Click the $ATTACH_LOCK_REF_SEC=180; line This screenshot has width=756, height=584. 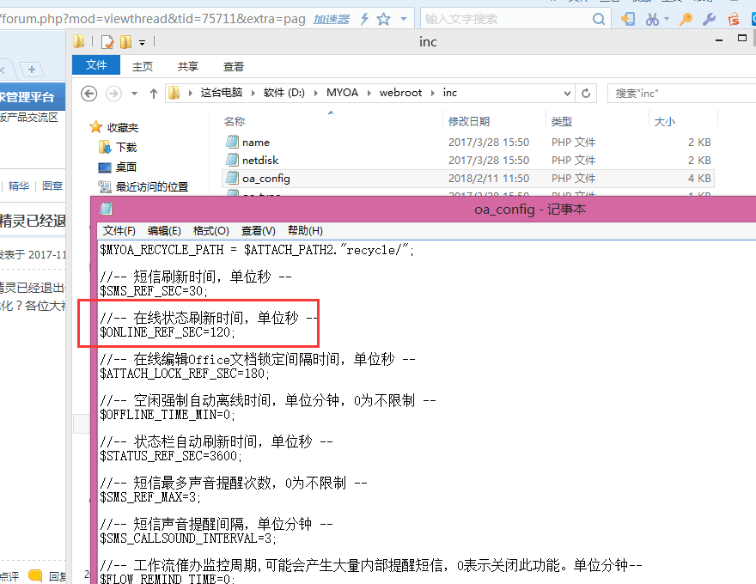pyautogui.click(x=184, y=374)
